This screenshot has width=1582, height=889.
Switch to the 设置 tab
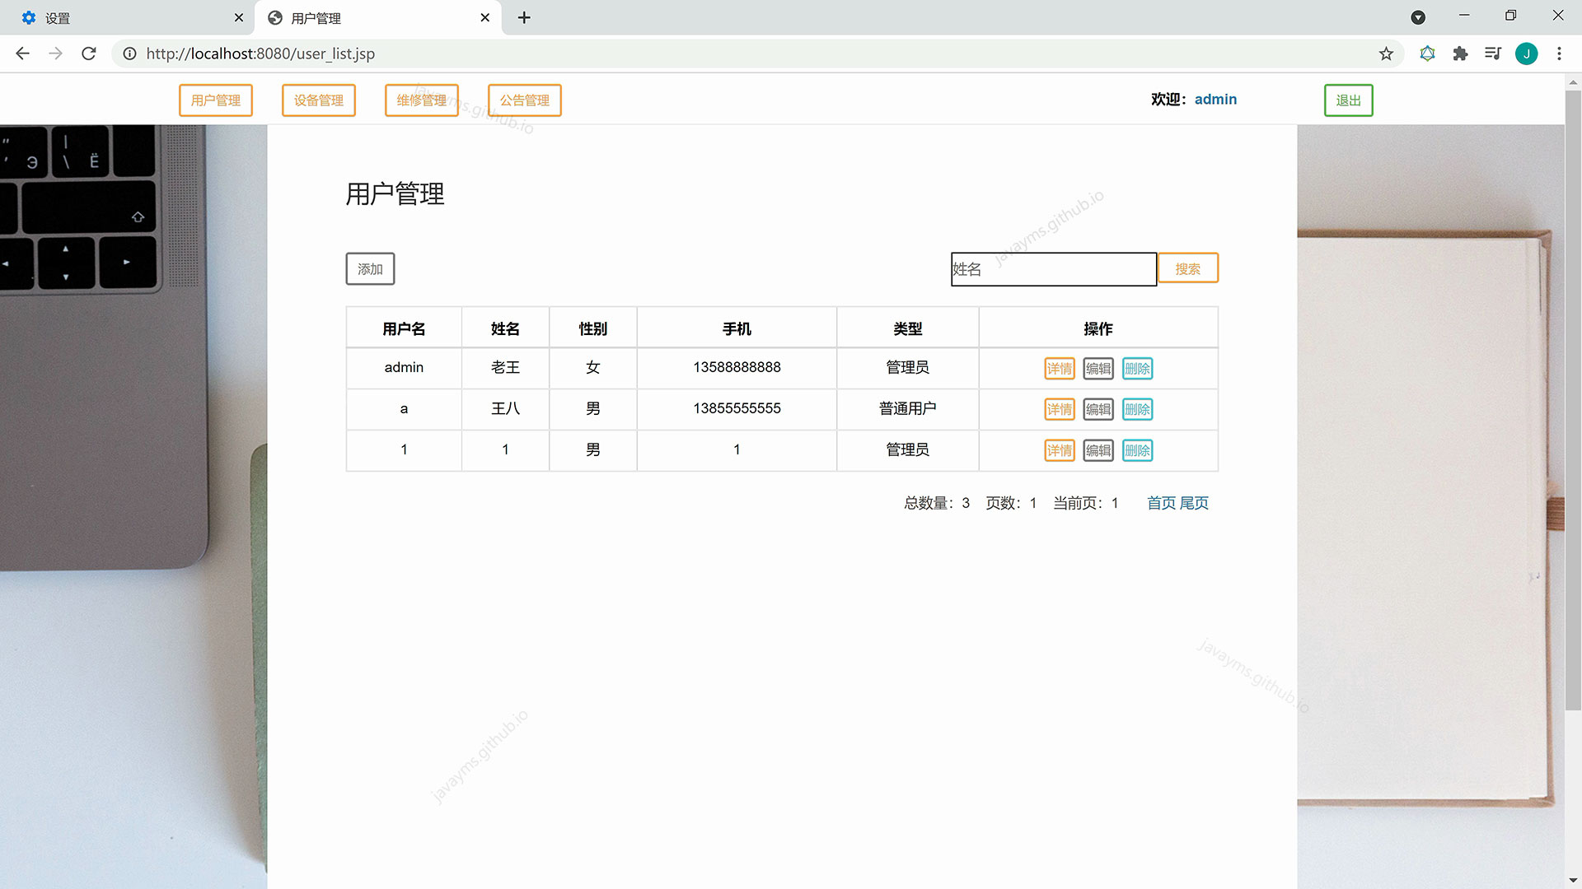point(124,17)
